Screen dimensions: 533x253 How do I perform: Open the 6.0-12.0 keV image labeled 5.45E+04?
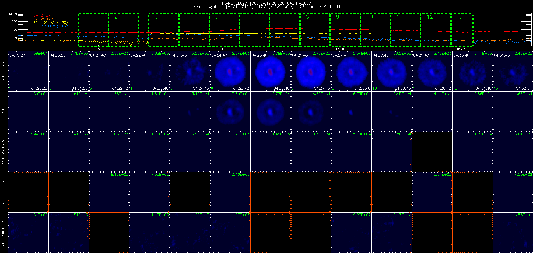pyautogui.click(x=392, y=111)
